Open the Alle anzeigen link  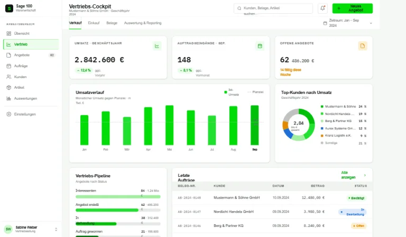[x=348, y=175]
